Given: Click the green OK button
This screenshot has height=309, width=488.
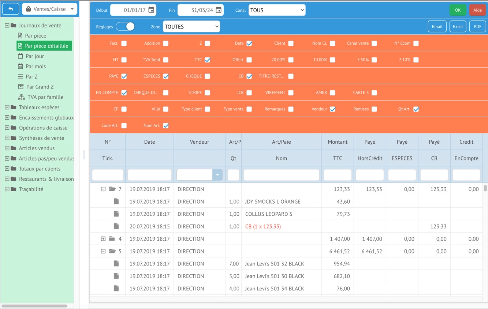Looking at the screenshot, I should click(x=458, y=10).
